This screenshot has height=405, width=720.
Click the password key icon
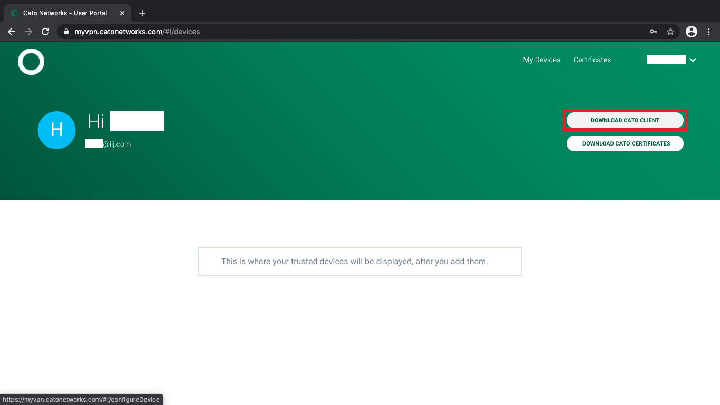tap(653, 32)
